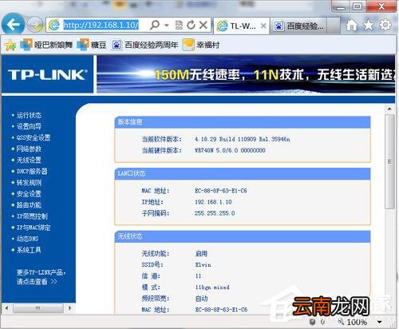Click the 192.168.1.10 address field
Screen dimensions: 399x329
point(101,26)
